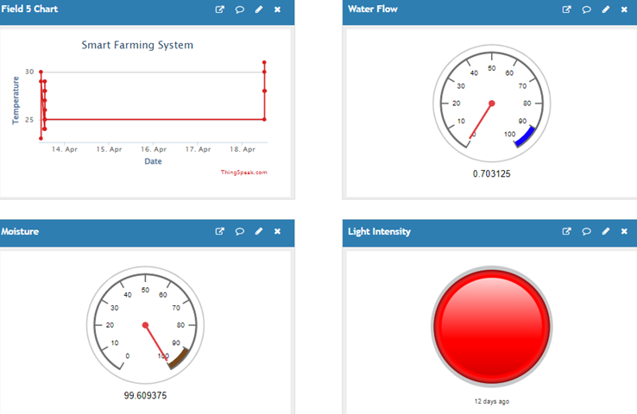Select the Moisture value 99.609375
The width and height of the screenshot is (637, 414).
pyautogui.click(x=145, y=395)
